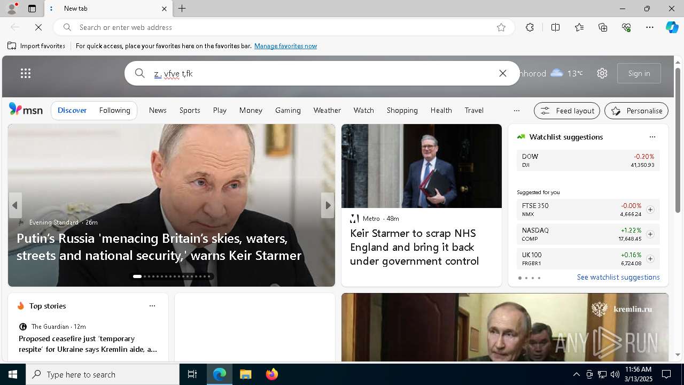
Task: Open Top stories options ellipsis
Action: point(152,306)
